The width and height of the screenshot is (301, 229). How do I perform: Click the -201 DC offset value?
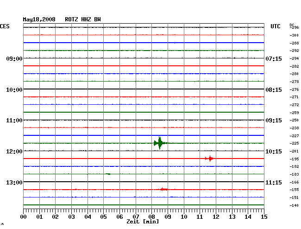(294, 151)
